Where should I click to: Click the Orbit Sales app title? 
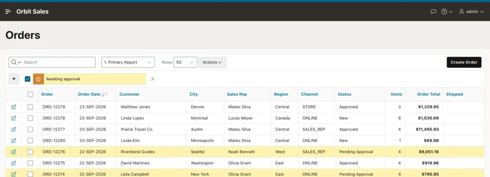(33, 11)
